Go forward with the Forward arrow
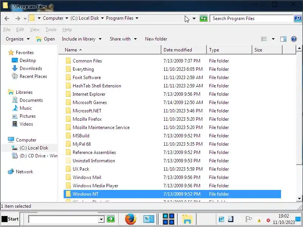The width and height of the screenshot is (303, 227). pyautogui.click(x=17, y=19)
